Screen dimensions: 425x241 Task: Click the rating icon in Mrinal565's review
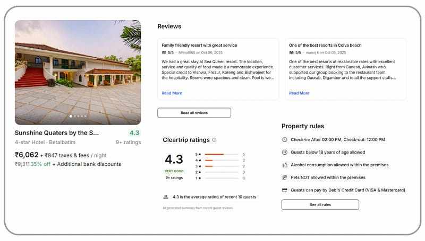tap(164, 52)
